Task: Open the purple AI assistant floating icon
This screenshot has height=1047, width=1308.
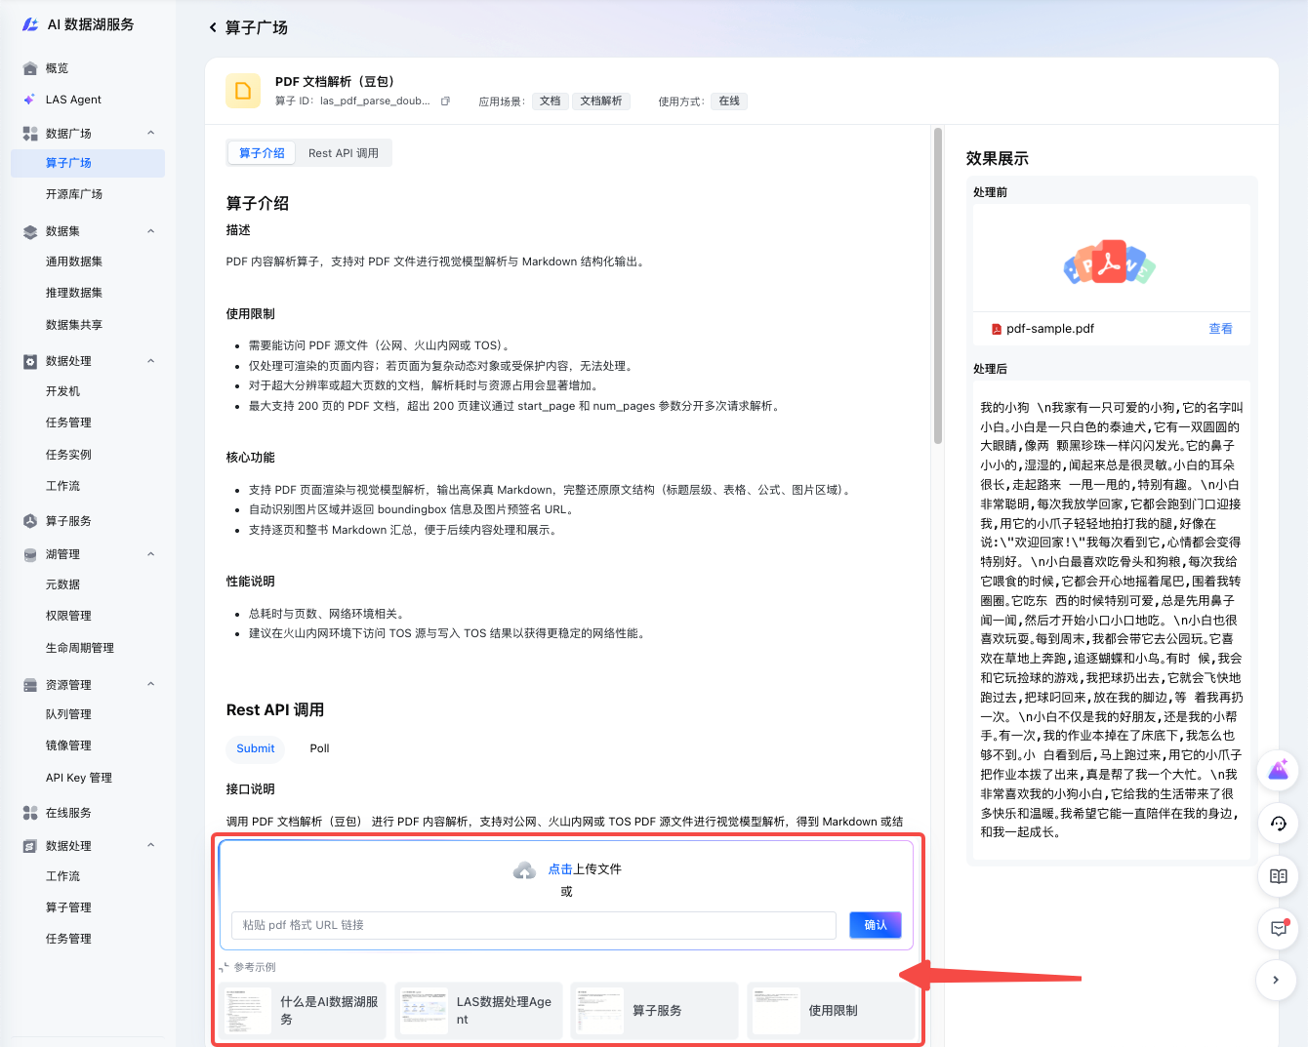Action: (1279, 771)
